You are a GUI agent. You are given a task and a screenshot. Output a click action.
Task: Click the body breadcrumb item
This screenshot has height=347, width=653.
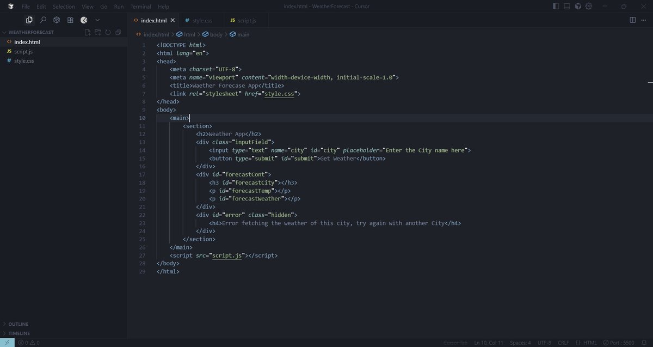[213, 34]
